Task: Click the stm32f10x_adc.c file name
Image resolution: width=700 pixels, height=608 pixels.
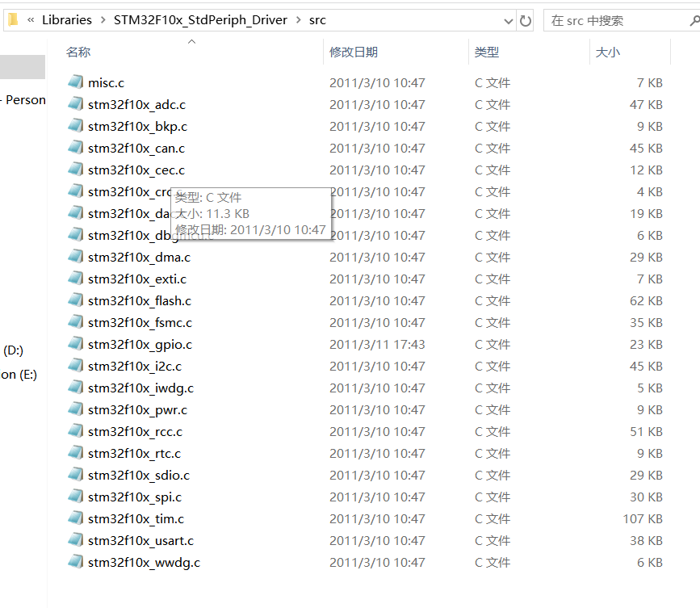Action: [x=137, y=104]
